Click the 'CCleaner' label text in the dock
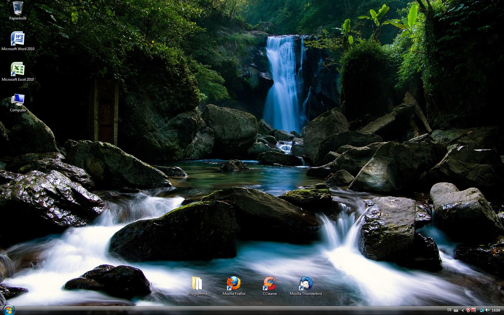This screenshot has height=315, width=504. (270, 293)
